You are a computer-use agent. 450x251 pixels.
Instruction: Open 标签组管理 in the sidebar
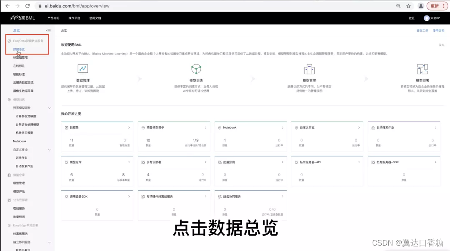coord(20,57)
